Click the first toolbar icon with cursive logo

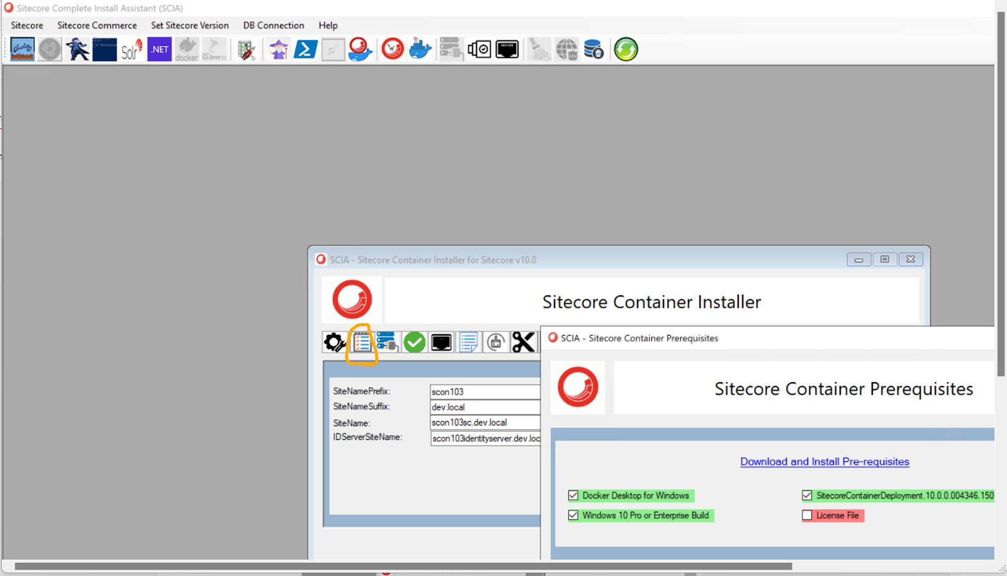tap(23, 49)
